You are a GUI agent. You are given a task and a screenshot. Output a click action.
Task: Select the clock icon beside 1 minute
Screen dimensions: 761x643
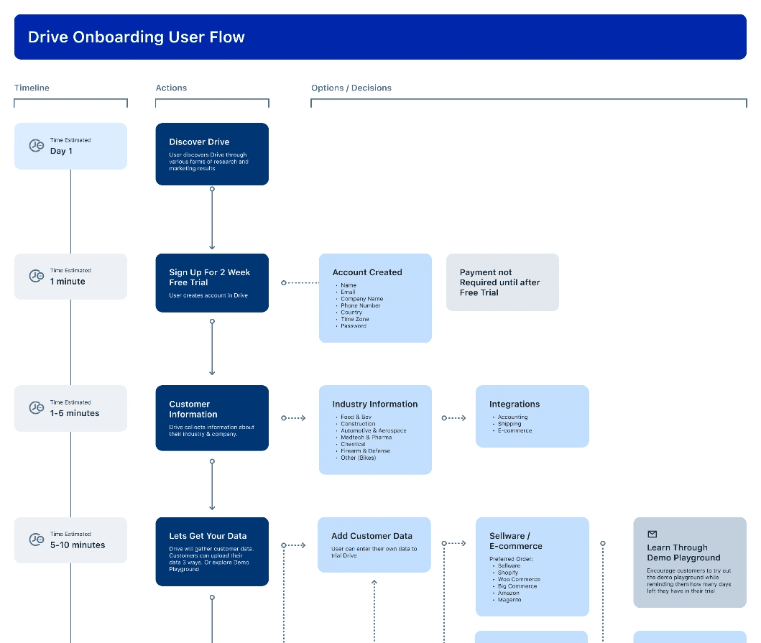35,277
